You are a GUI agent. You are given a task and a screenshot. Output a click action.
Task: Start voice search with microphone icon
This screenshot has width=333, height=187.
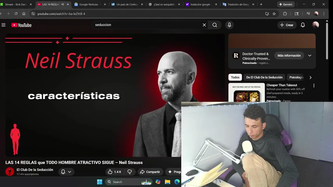229,25
